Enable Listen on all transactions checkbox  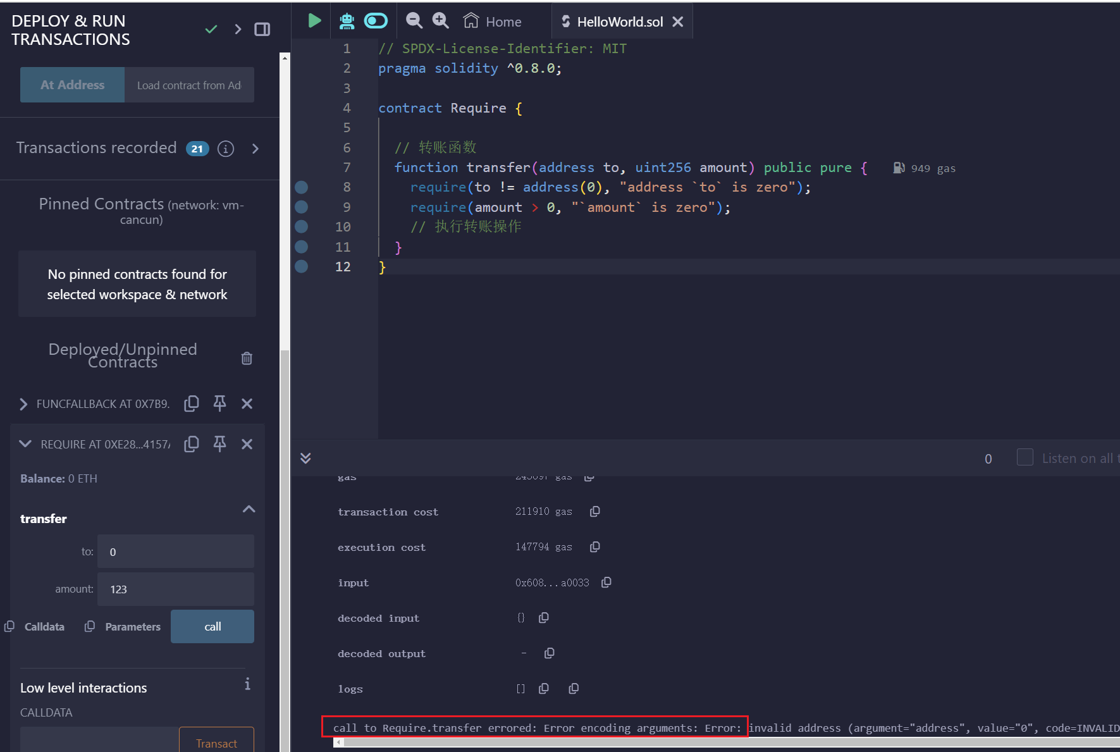1025,457
